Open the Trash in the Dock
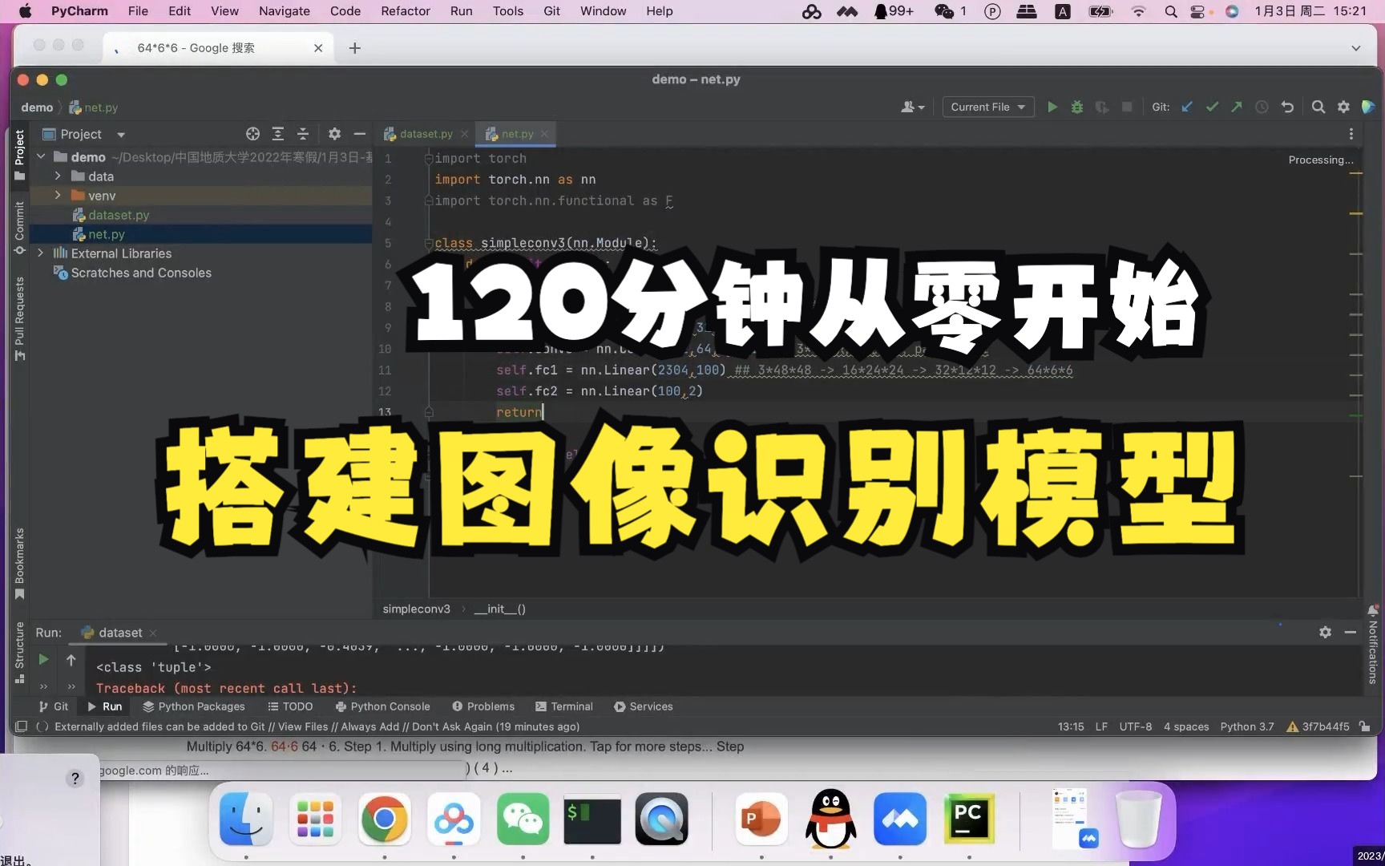The width and height of the screenshot is (1385, 866). [x=1139, y=819]
